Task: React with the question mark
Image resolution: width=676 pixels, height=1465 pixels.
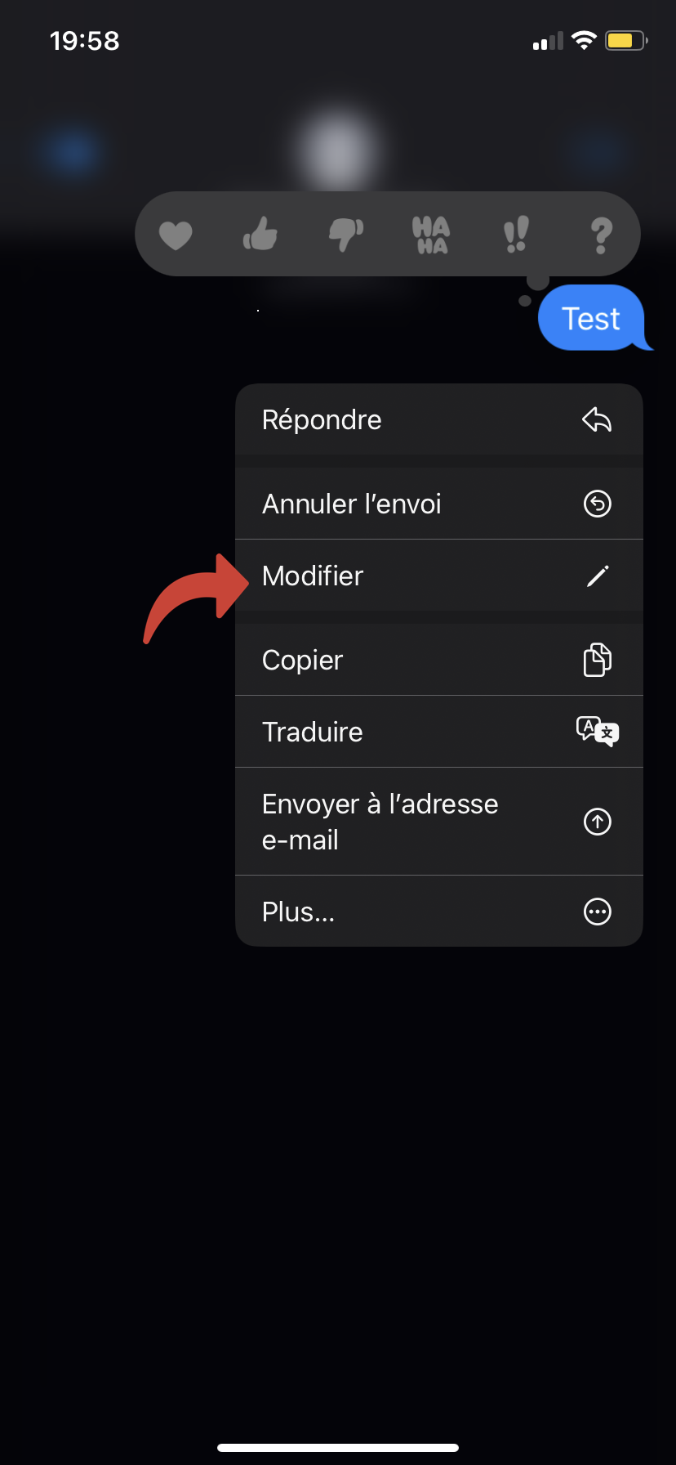Action: coord(602,235)
